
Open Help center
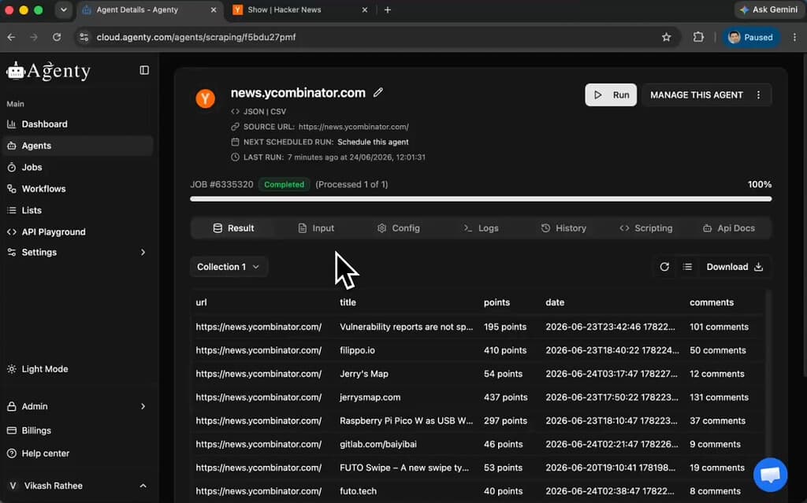coord(78,453)
